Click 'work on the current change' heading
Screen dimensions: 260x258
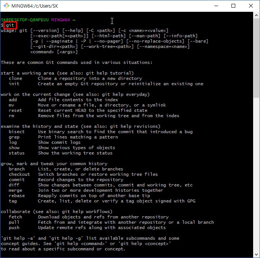tap(75, 94)
